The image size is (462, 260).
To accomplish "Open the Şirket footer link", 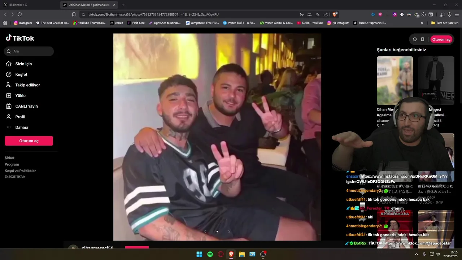I will tap(10, 158).
